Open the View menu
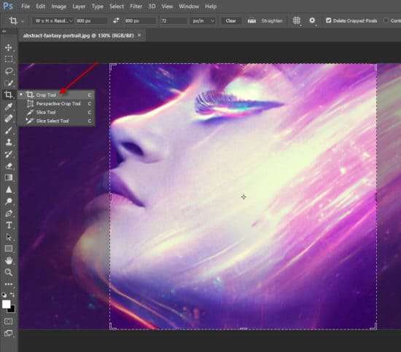Image resolution: width=401 pixels, height=352 pixels. (x=167, y=7)
